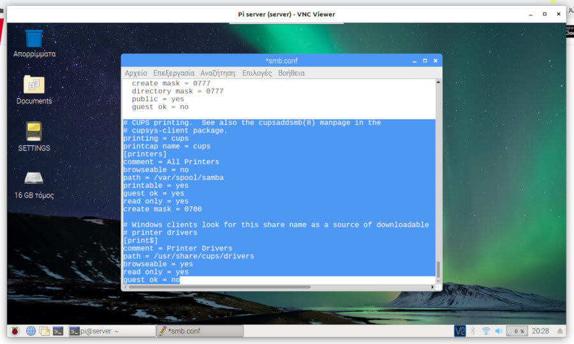
Task: Click the line 'path = /usr/share/cups/drivers'
Action: click(x=189, y=256)
